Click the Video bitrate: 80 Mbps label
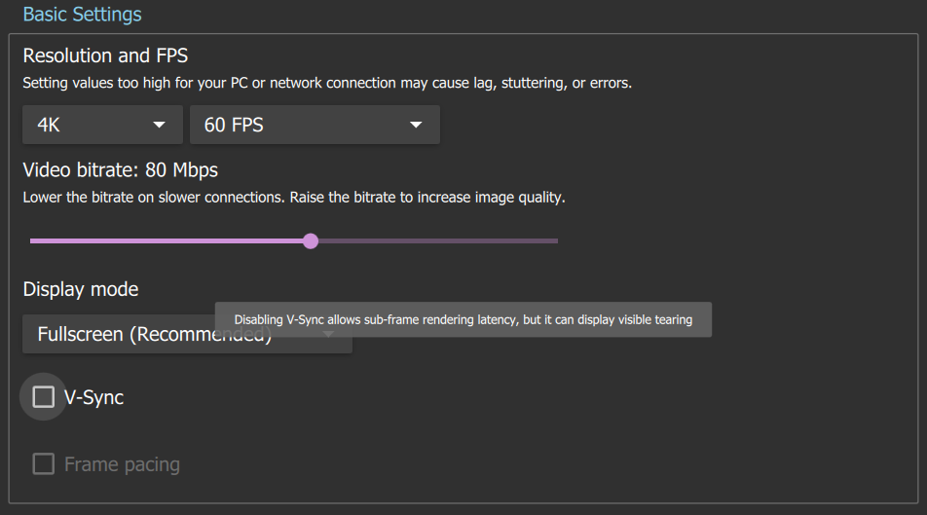The width and height of the screenshot is (927, 515). (120, 170)
